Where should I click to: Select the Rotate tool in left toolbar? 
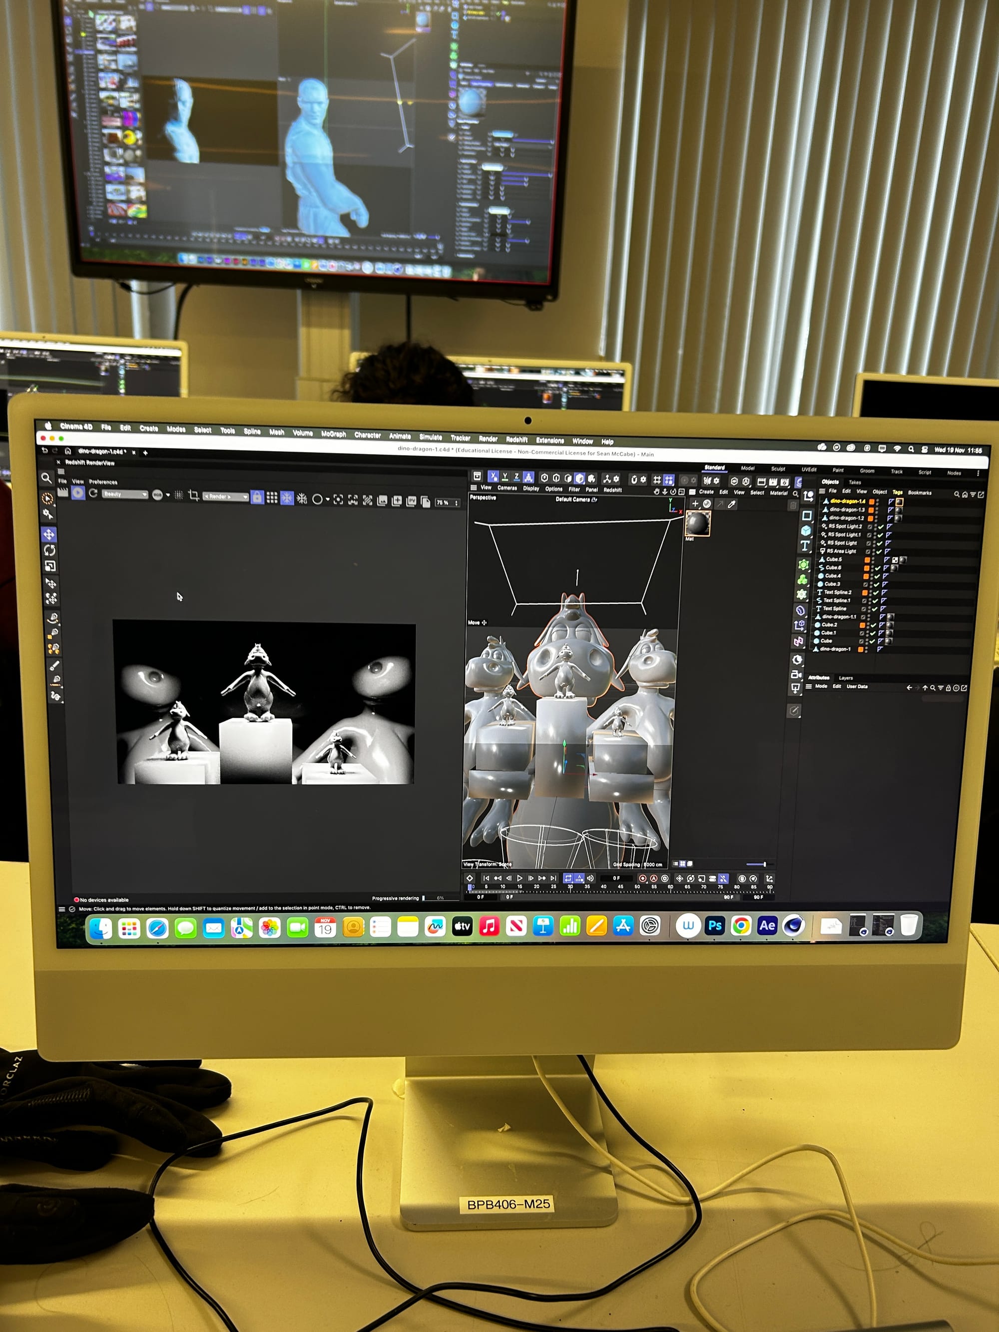[49, 550]
